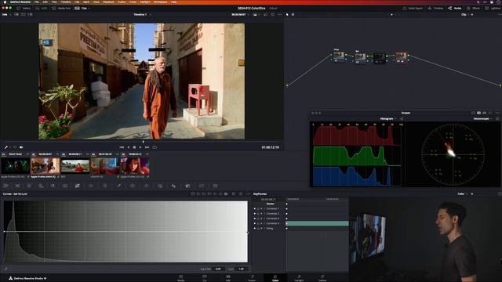Open the Blur palette

coord(173,186)
